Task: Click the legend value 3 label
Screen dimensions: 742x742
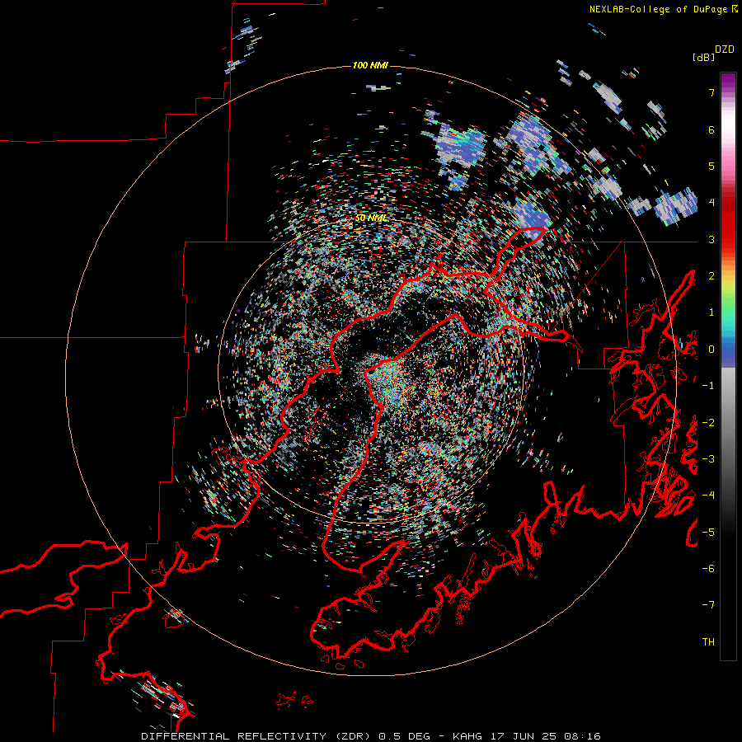Action: tap(711, 239)
